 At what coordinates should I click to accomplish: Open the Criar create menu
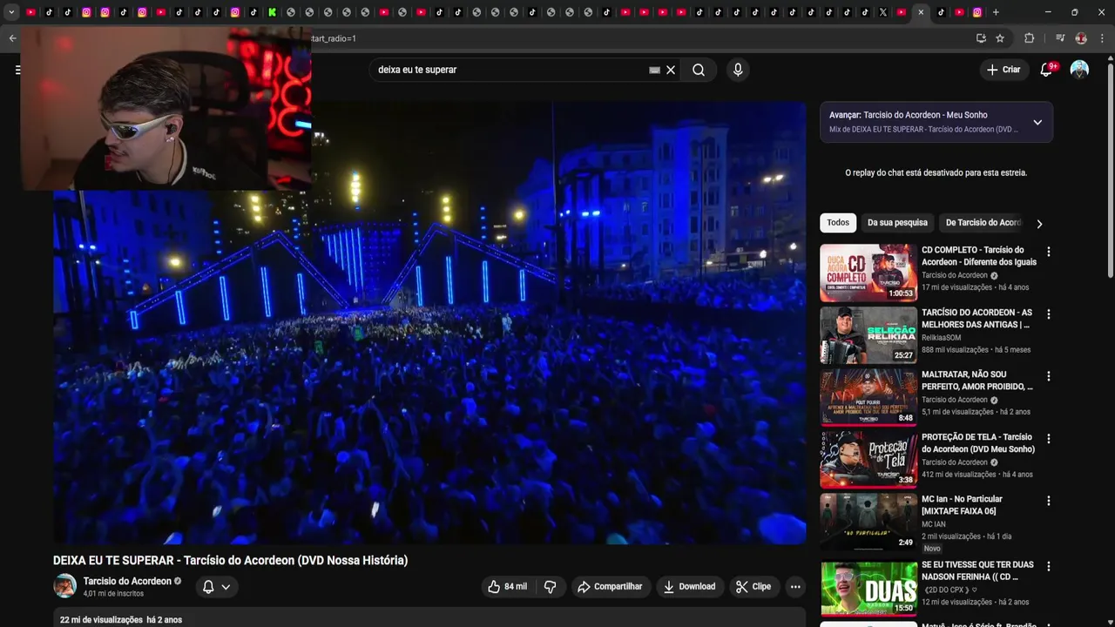coord(1003,70)
